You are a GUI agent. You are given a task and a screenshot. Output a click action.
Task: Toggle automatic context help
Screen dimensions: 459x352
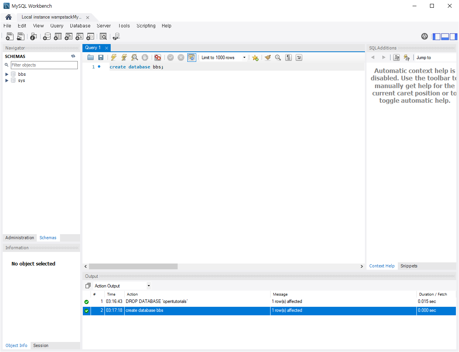coord(407,58)
